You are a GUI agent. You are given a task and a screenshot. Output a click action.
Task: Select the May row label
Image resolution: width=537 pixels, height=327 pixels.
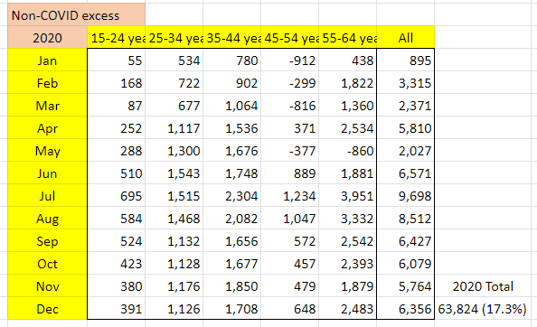click(47, 151)
